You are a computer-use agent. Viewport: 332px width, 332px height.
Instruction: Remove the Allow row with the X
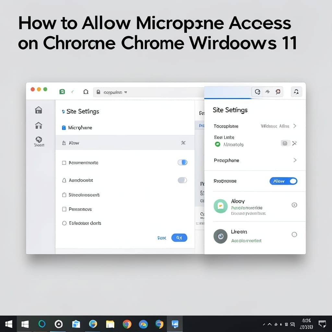pos(183,143)
